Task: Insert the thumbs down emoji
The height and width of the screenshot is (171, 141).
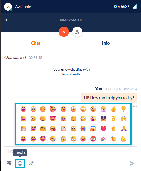Action: pos(124,109)
